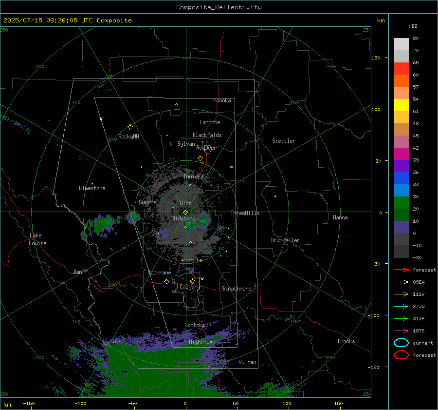This screenshot has width=438, height=410.
Task: Click the Lake Louise label
Action: tap(37, 239)
